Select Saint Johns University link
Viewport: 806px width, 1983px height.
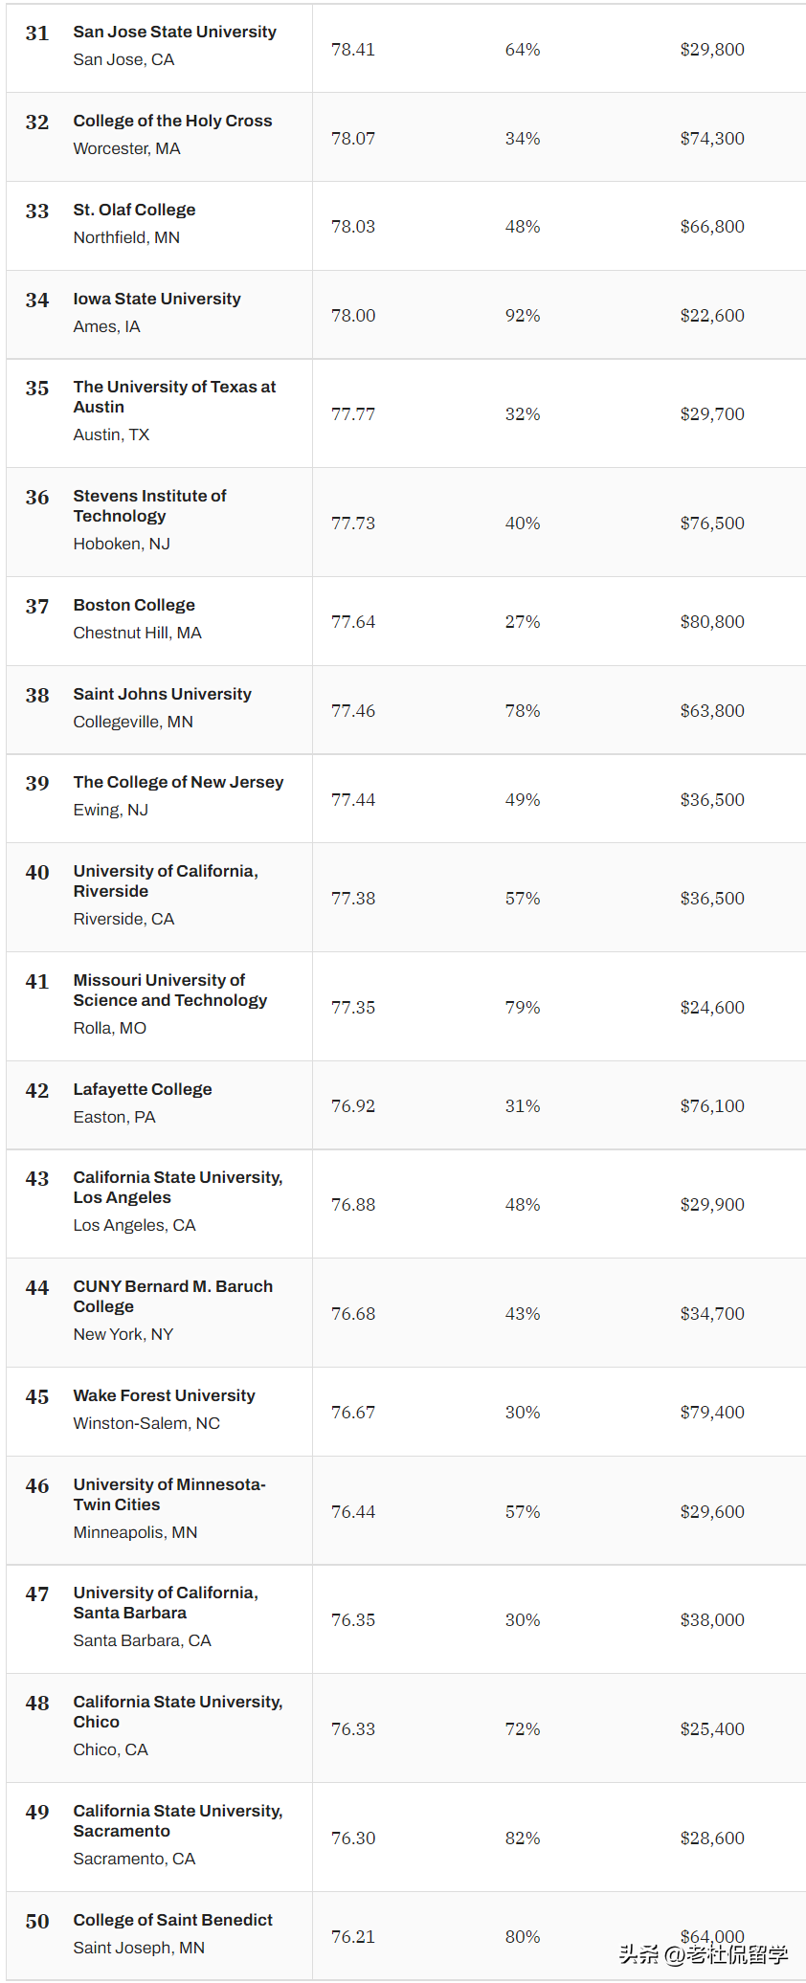tap(162, 695)
